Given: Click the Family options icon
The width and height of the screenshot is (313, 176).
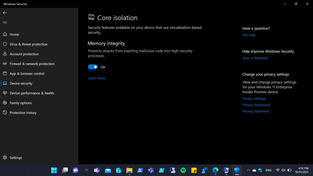Looking at the screenshot, I should [5, 103].
